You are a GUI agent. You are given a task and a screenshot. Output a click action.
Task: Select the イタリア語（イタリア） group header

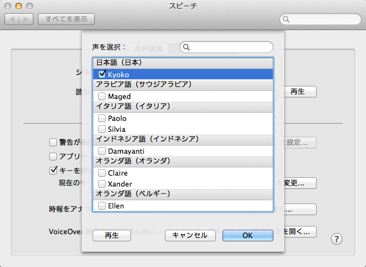[183, 107]
